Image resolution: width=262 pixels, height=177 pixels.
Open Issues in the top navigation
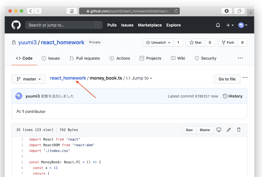[x=127, y=25]
